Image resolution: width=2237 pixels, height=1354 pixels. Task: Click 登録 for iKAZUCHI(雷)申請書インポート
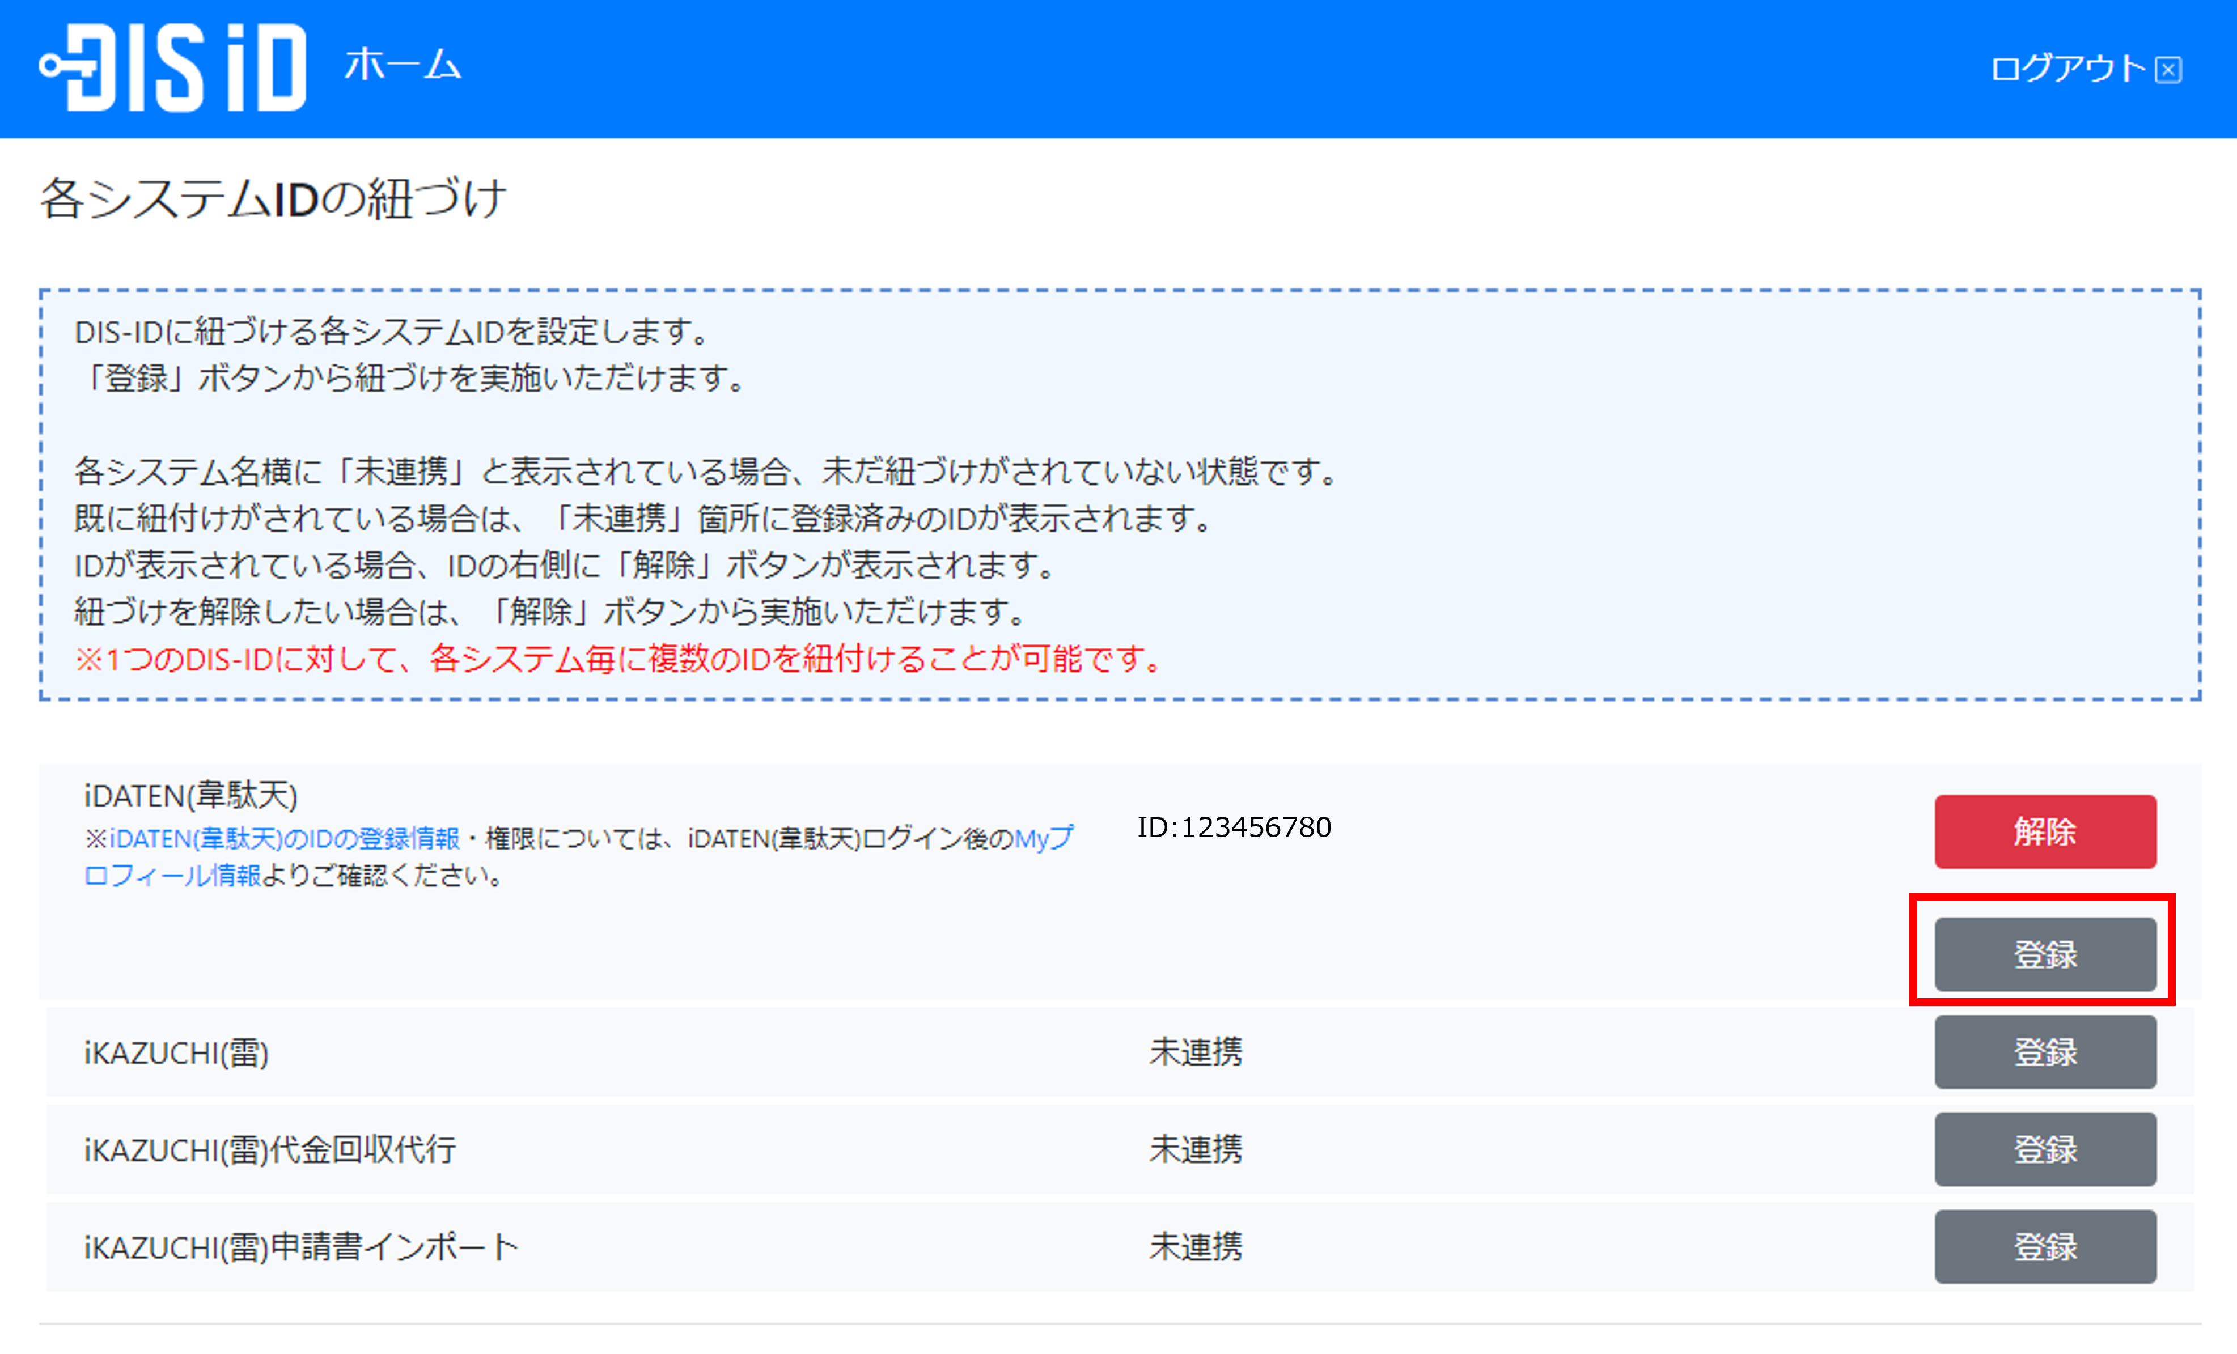tap(2044, 1246)
